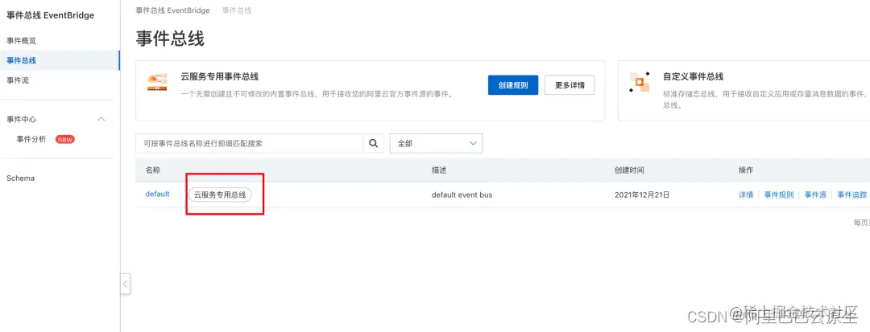Click the 'default event bus' description text
The height and width of the screenshot is (332, 870).
click(462, 195)
